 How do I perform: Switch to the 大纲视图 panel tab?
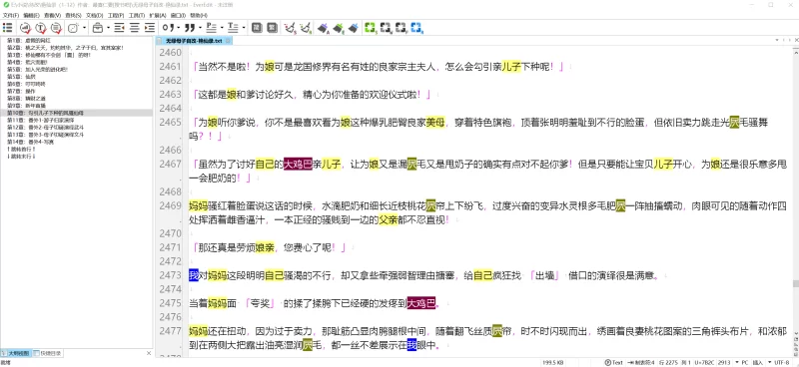(x=16, y=353)
